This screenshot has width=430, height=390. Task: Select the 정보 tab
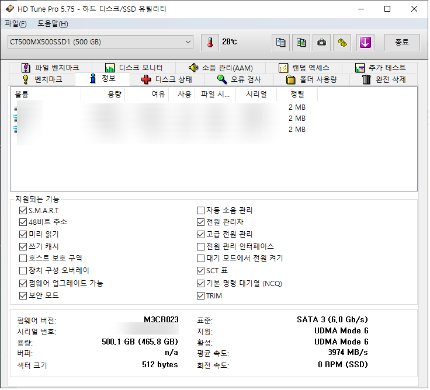[x=103, y=79]
